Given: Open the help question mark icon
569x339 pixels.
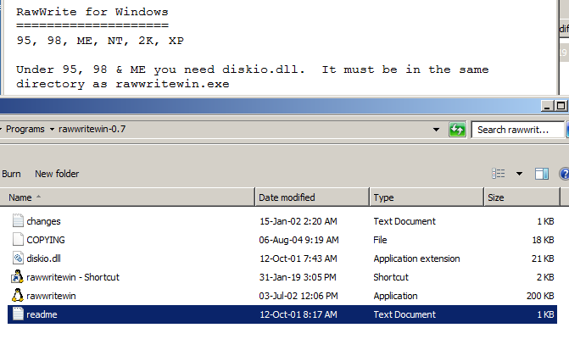Looking at the screenshot, I should [564, 174].
